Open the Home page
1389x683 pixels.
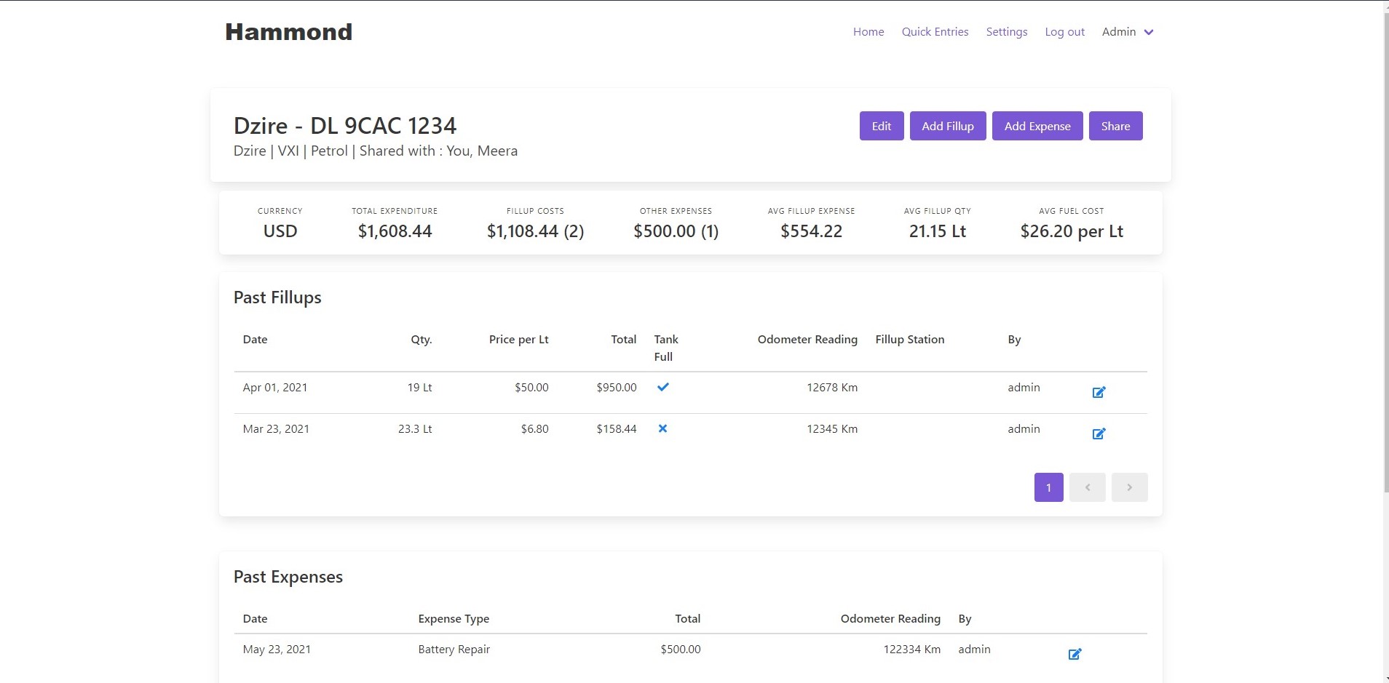click(x=868, y=32)
